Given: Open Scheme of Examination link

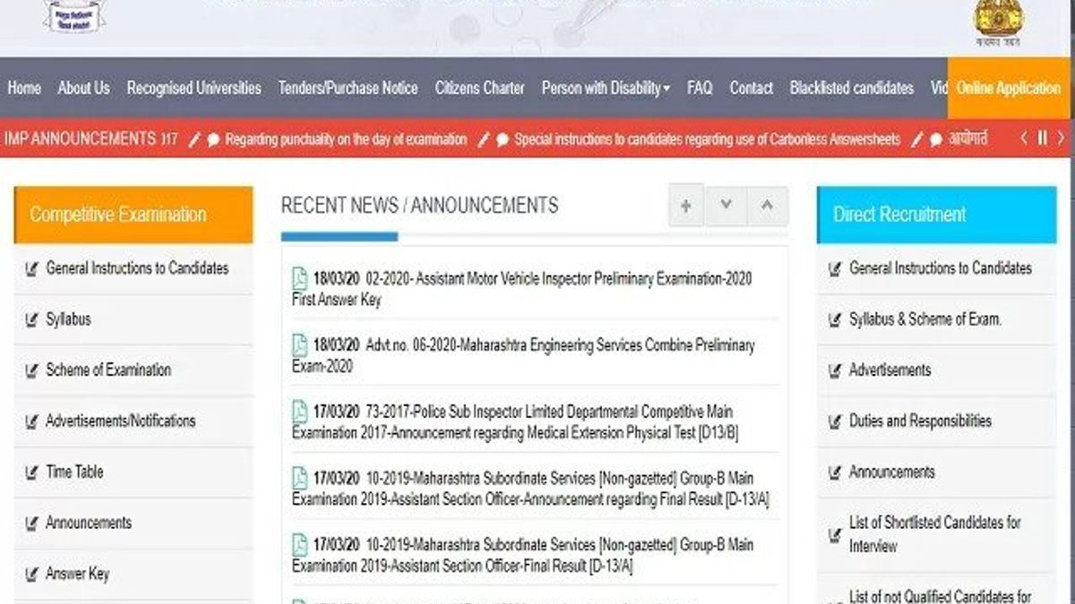Looking at the screenshot, I should [x=108, y=370].
